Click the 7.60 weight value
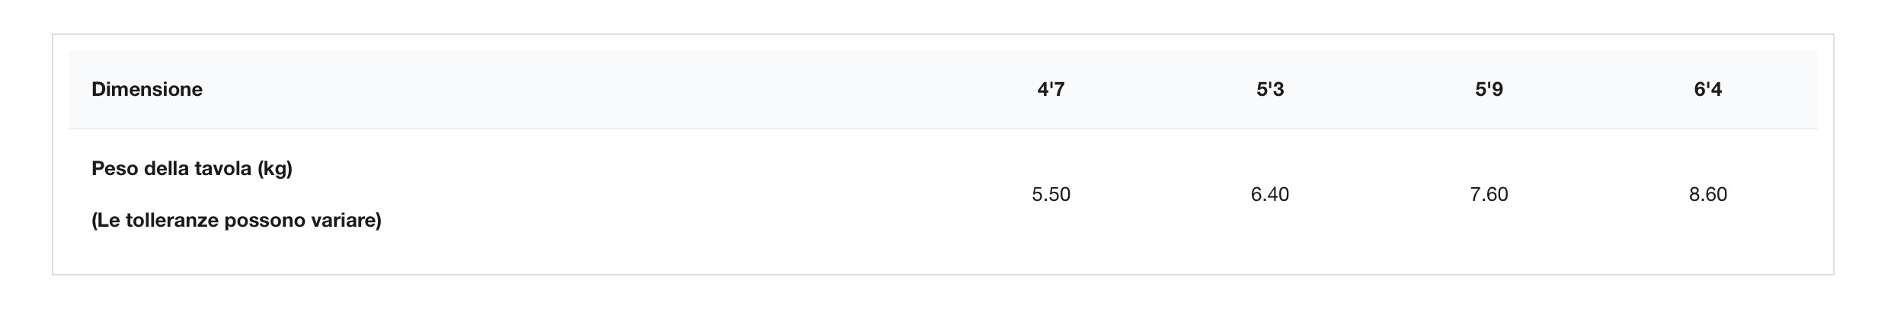This screenshot has width=1891, height=315. (x=1489, y=195)
